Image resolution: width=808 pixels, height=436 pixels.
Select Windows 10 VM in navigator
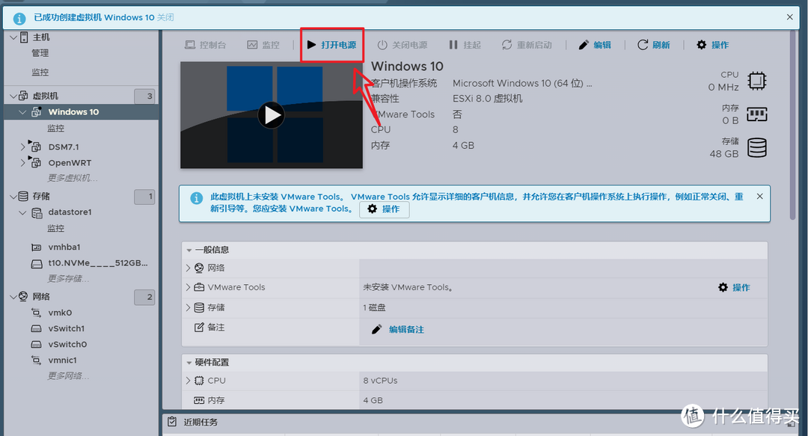(73, 112)
